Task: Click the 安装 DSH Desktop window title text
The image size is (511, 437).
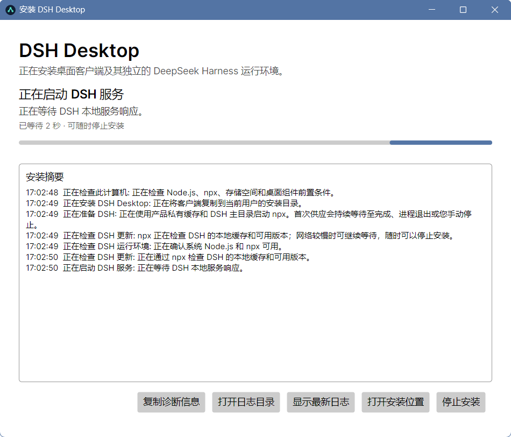Action: (52, 10)
